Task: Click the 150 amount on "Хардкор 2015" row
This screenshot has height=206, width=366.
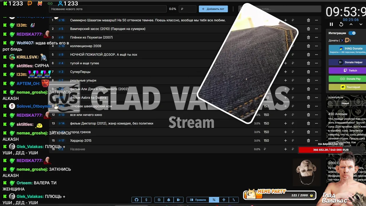Action: (266, 140)
